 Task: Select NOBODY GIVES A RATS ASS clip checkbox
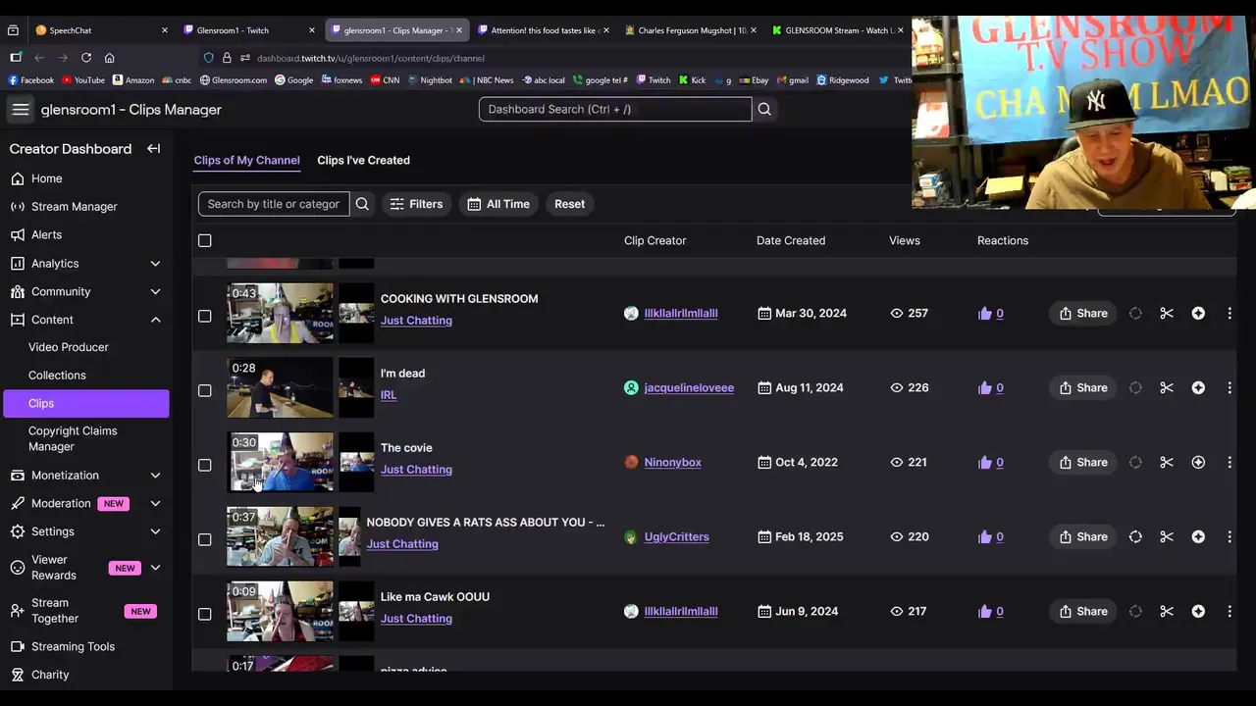204,539
